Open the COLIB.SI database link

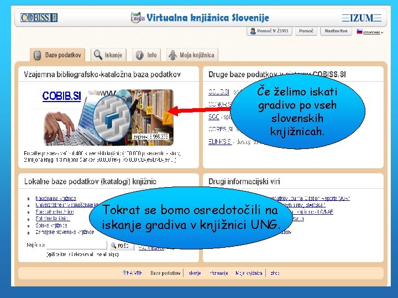tap(218, 92)
